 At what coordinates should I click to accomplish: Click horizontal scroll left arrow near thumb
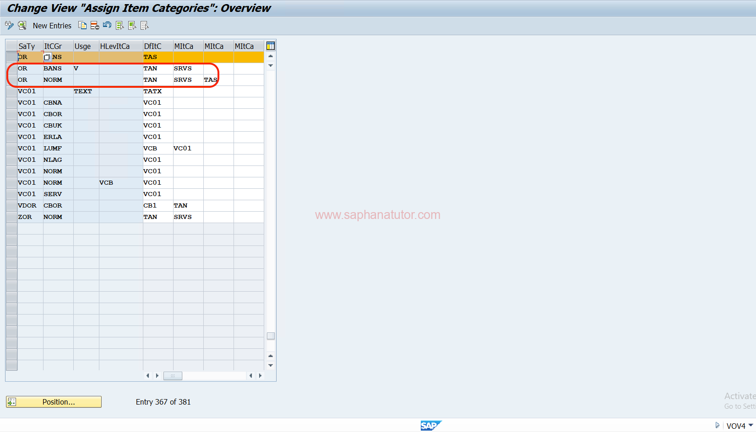tap(147, 376)
